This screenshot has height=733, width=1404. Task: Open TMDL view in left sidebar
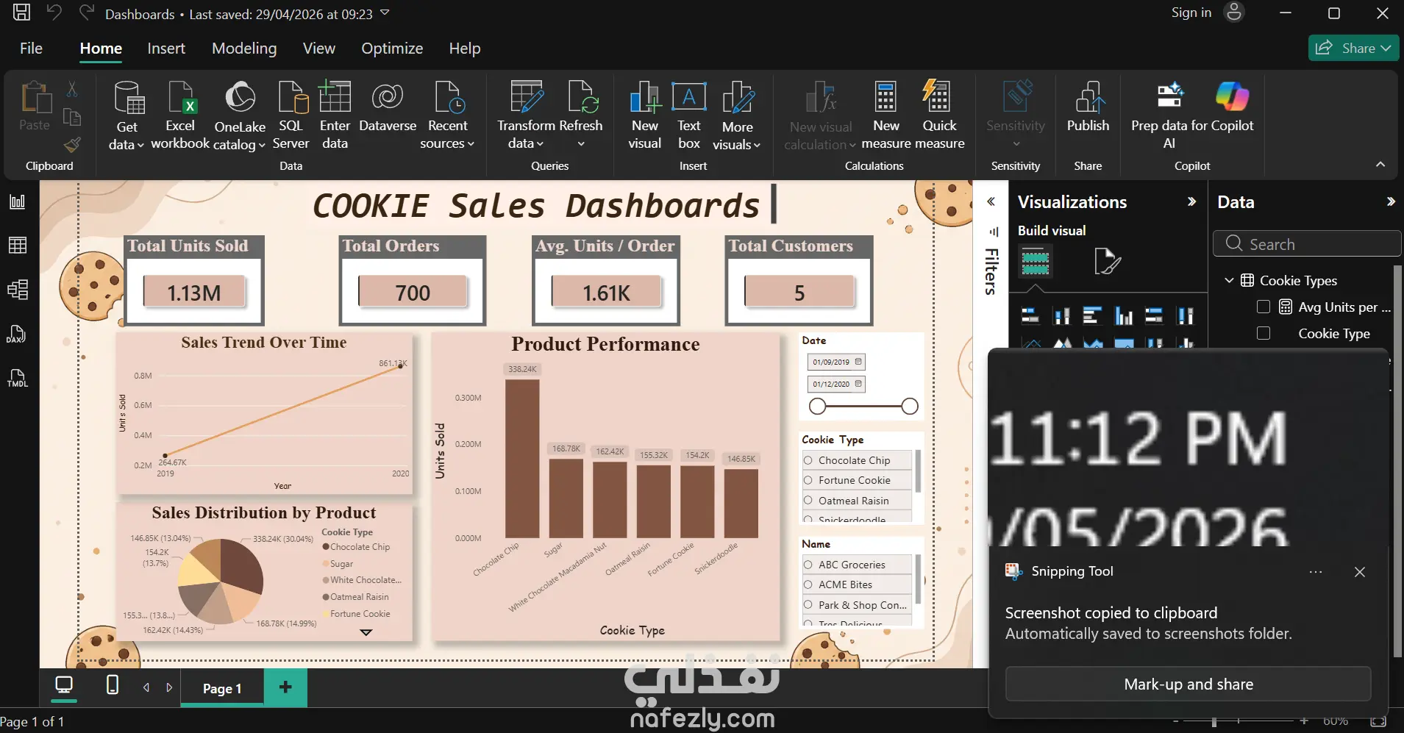pyautogui.click(x=18, y=379)
